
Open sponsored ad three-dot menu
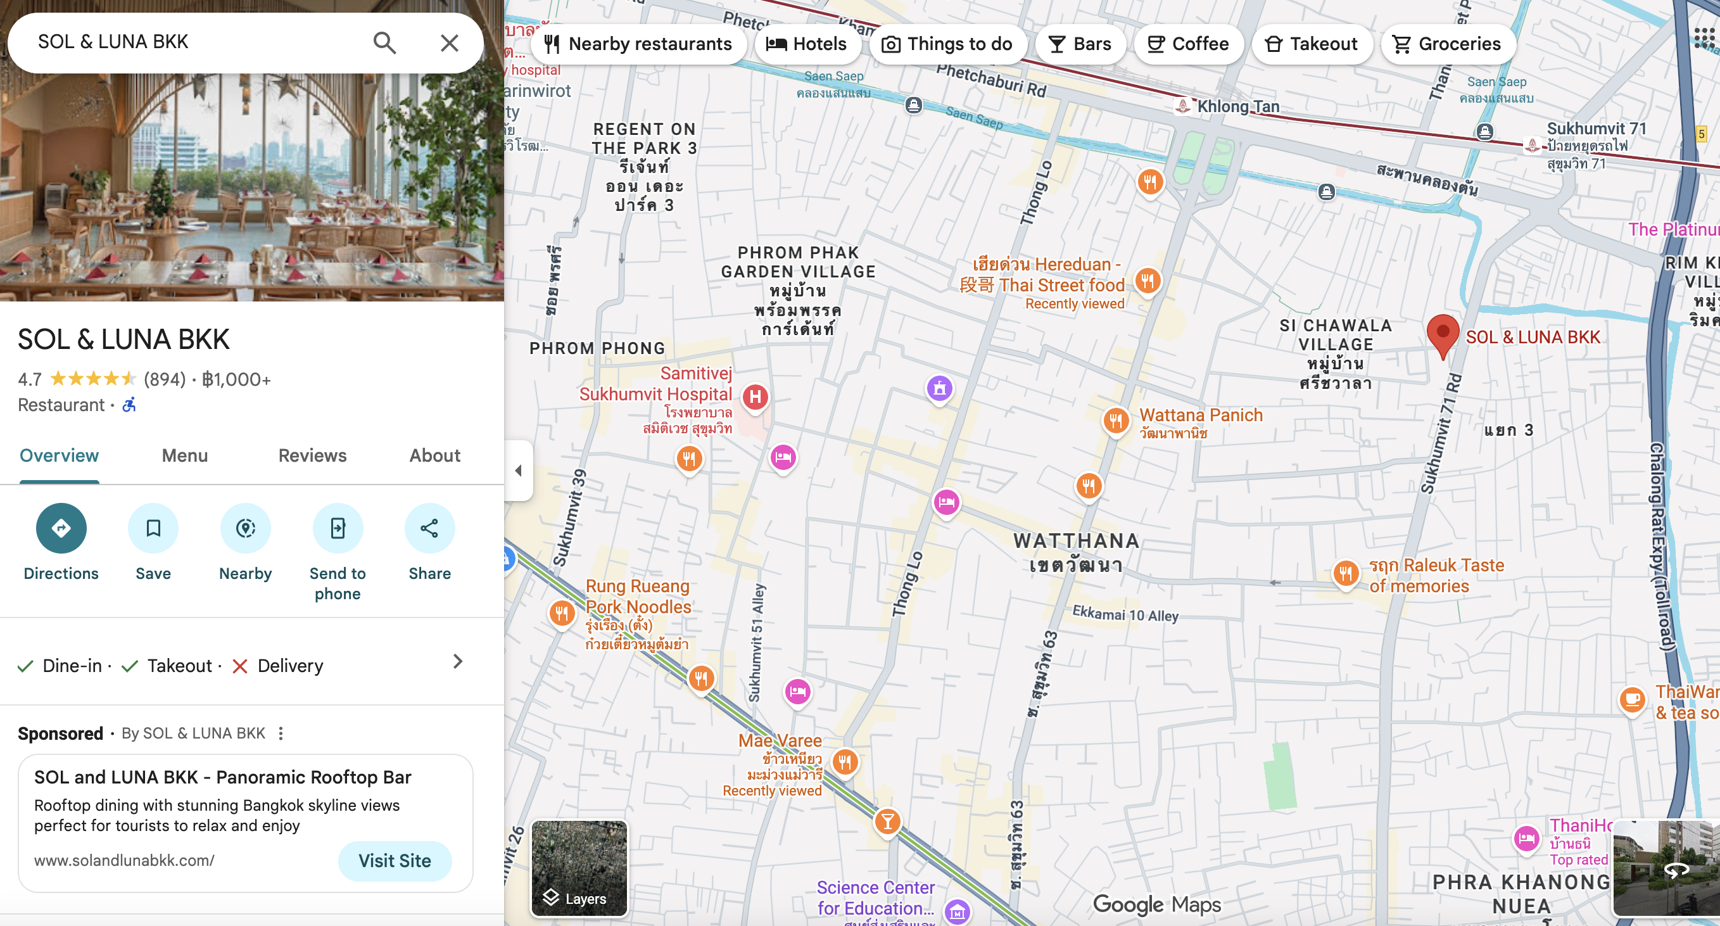click(x=281, y=733)
